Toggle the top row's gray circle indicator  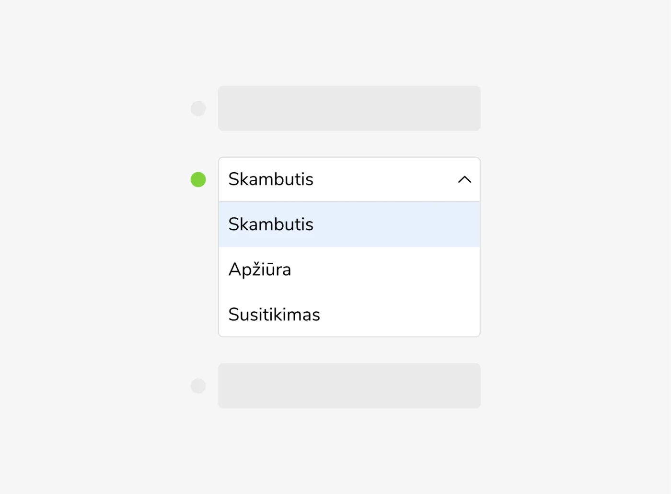[x=198, y=108]
